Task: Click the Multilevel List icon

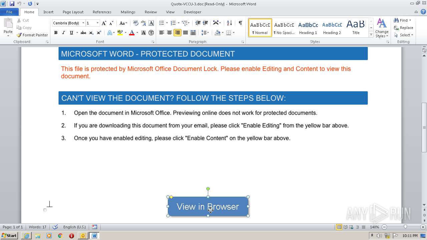Action: [184, 23]
